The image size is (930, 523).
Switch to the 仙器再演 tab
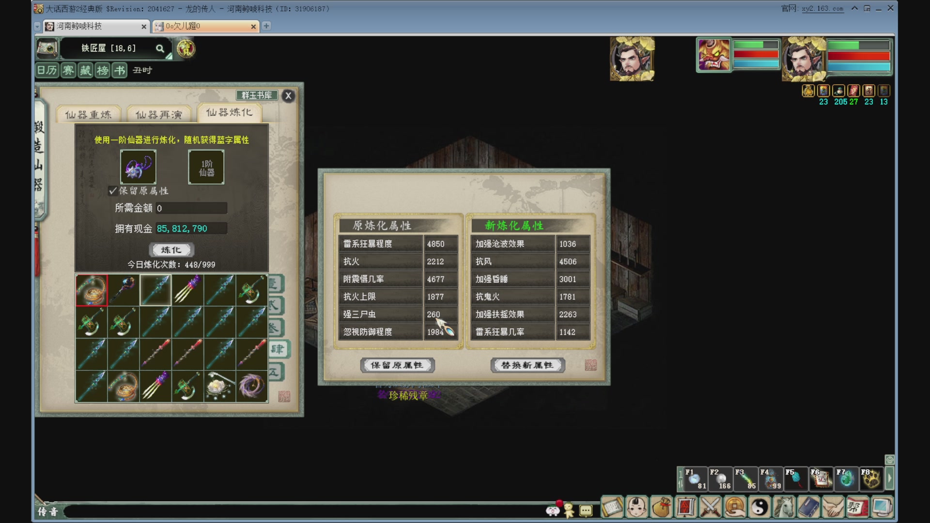pyautogui.click(x=159, y=115)
